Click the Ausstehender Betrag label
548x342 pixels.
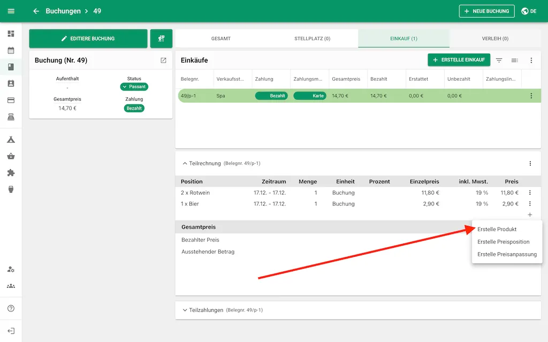tap(208, 252)
